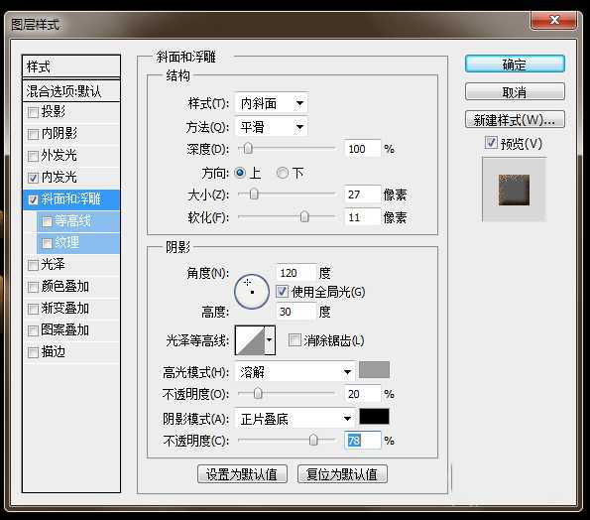The height and width of the screenshot is (520, 590).
Task: Open the 光泽等高线 gloss contour picker arrow
Action: (270, 340)
